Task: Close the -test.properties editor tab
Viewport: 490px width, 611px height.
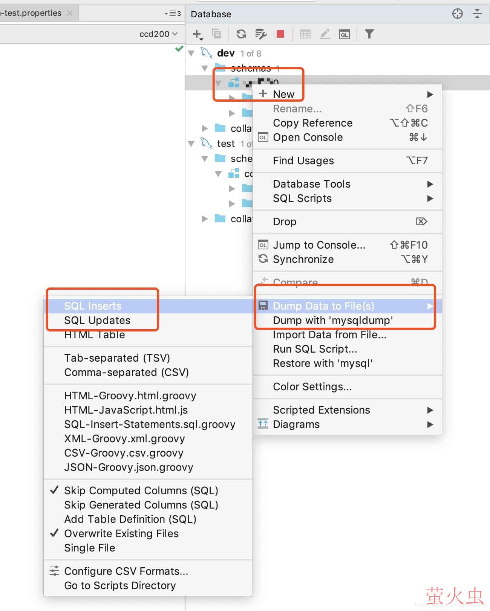Action: (x=70, y=13)
